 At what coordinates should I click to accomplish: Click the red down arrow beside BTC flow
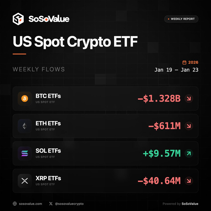click(189, 99)
